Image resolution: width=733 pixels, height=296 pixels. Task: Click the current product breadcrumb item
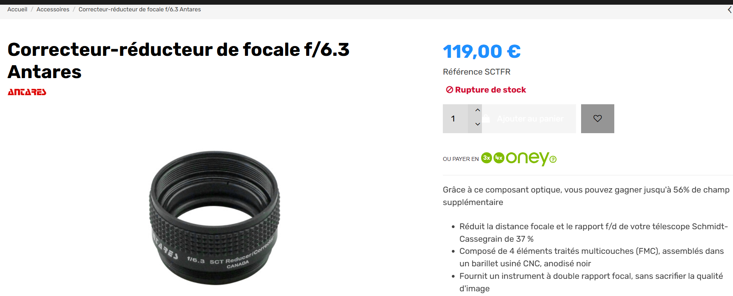[x=140, y=9]
